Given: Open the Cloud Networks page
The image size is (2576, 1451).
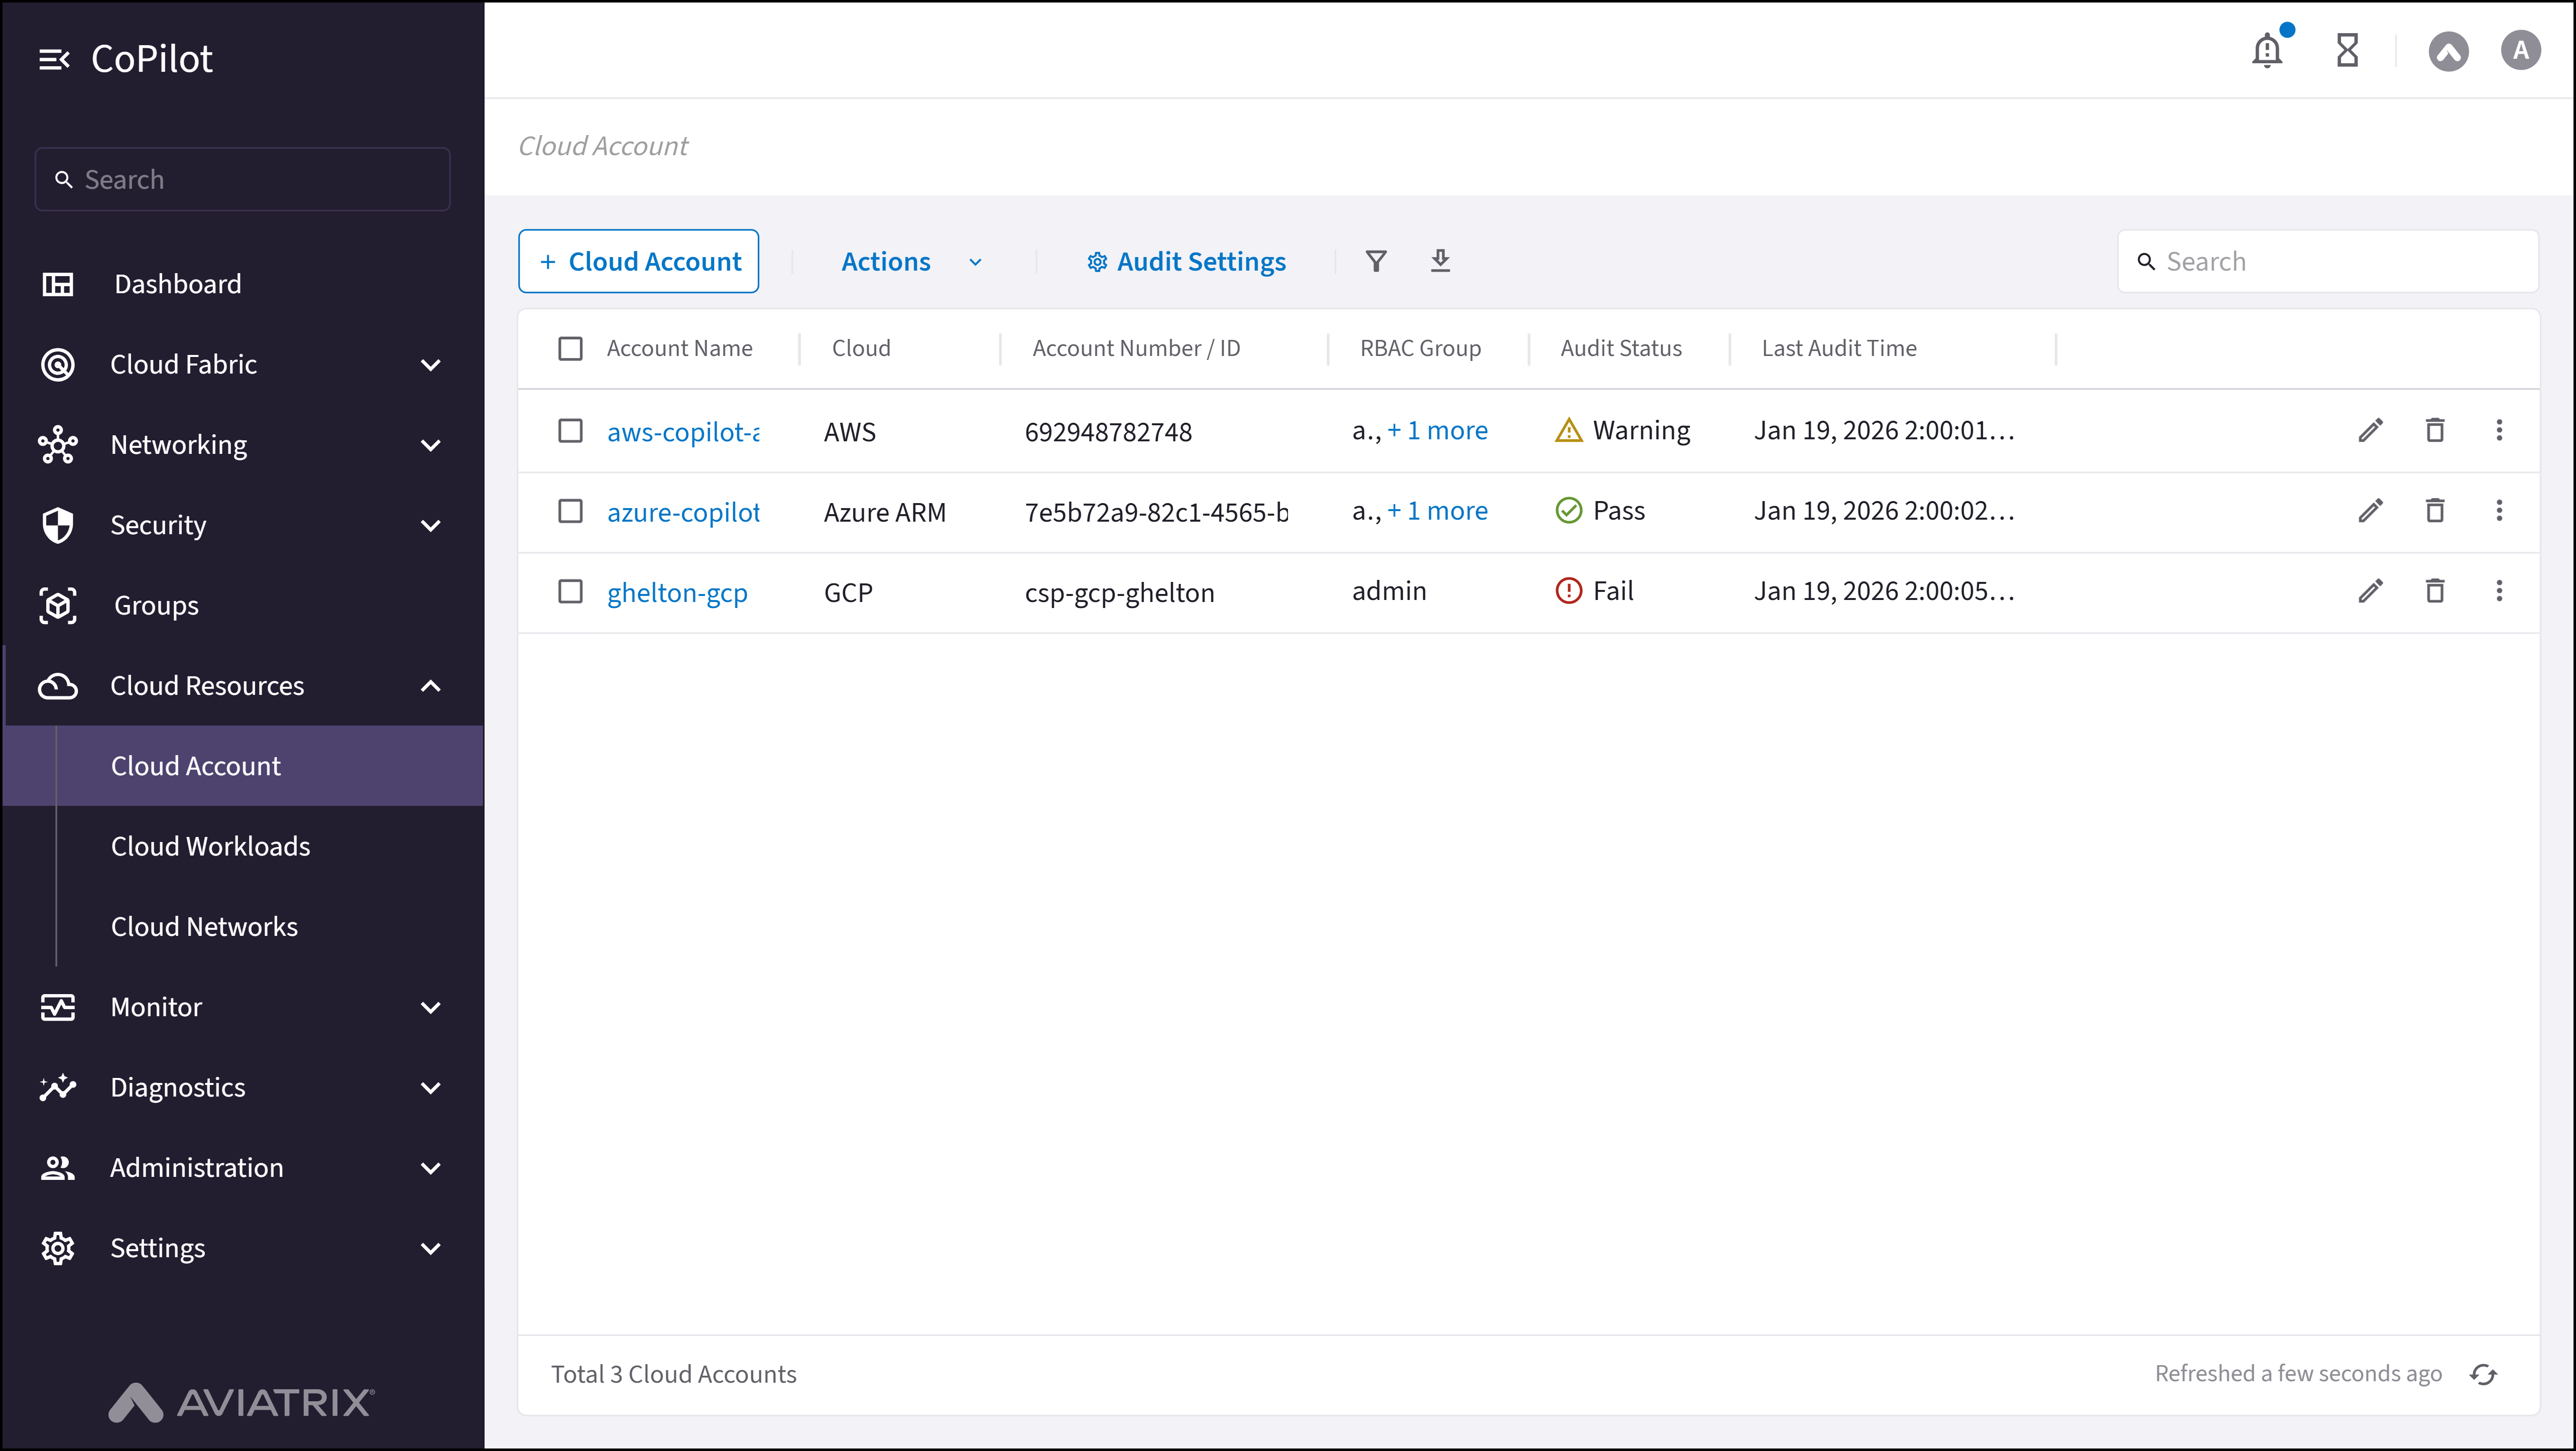Looking at the screenshot, I should coord(204,925).
